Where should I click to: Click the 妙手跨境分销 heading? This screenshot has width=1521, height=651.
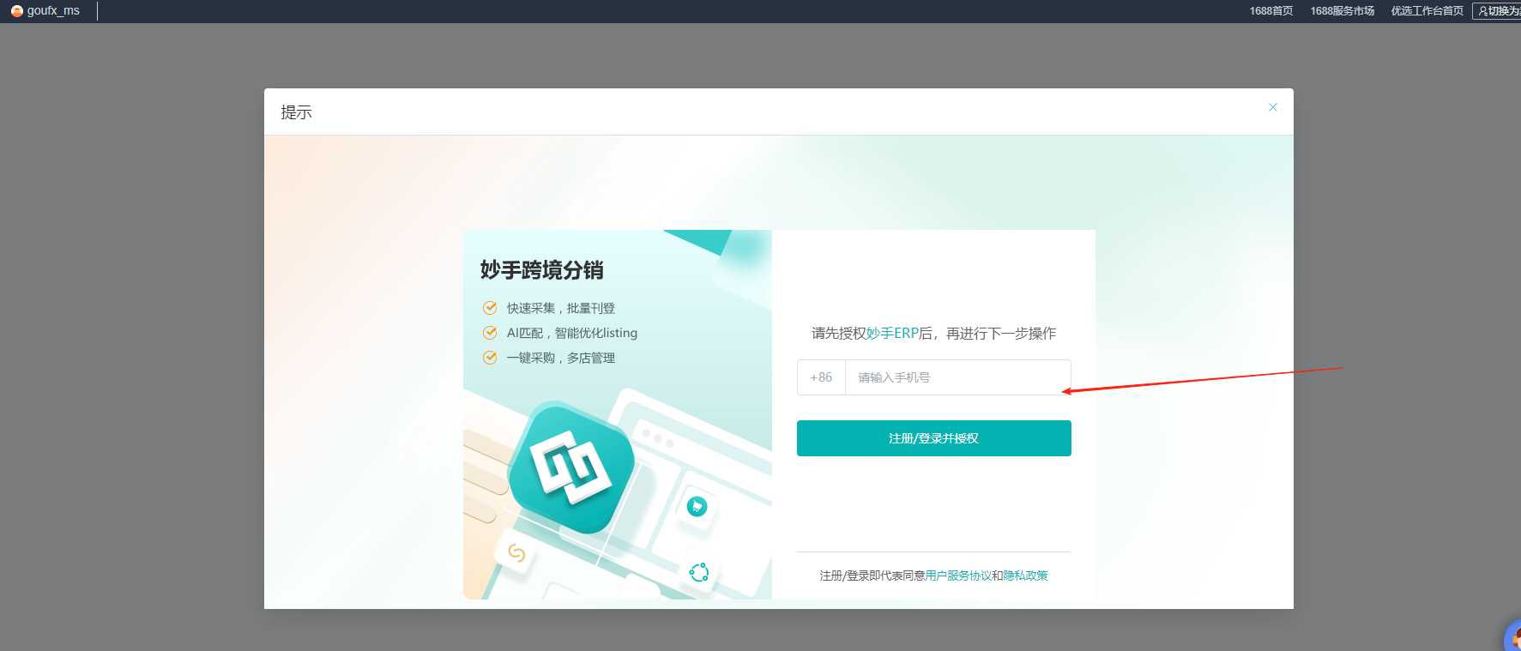pyautogui.click(x=542, y=270)
